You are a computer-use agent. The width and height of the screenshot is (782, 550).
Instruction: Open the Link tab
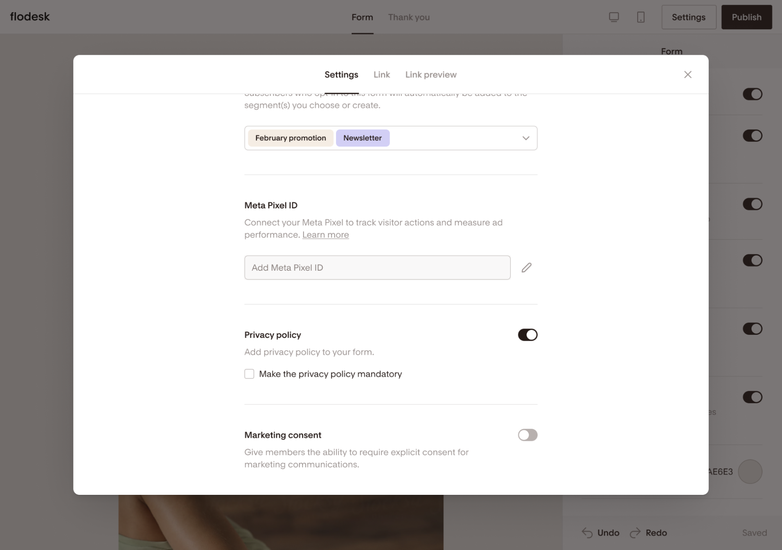[x=381, y=75]
